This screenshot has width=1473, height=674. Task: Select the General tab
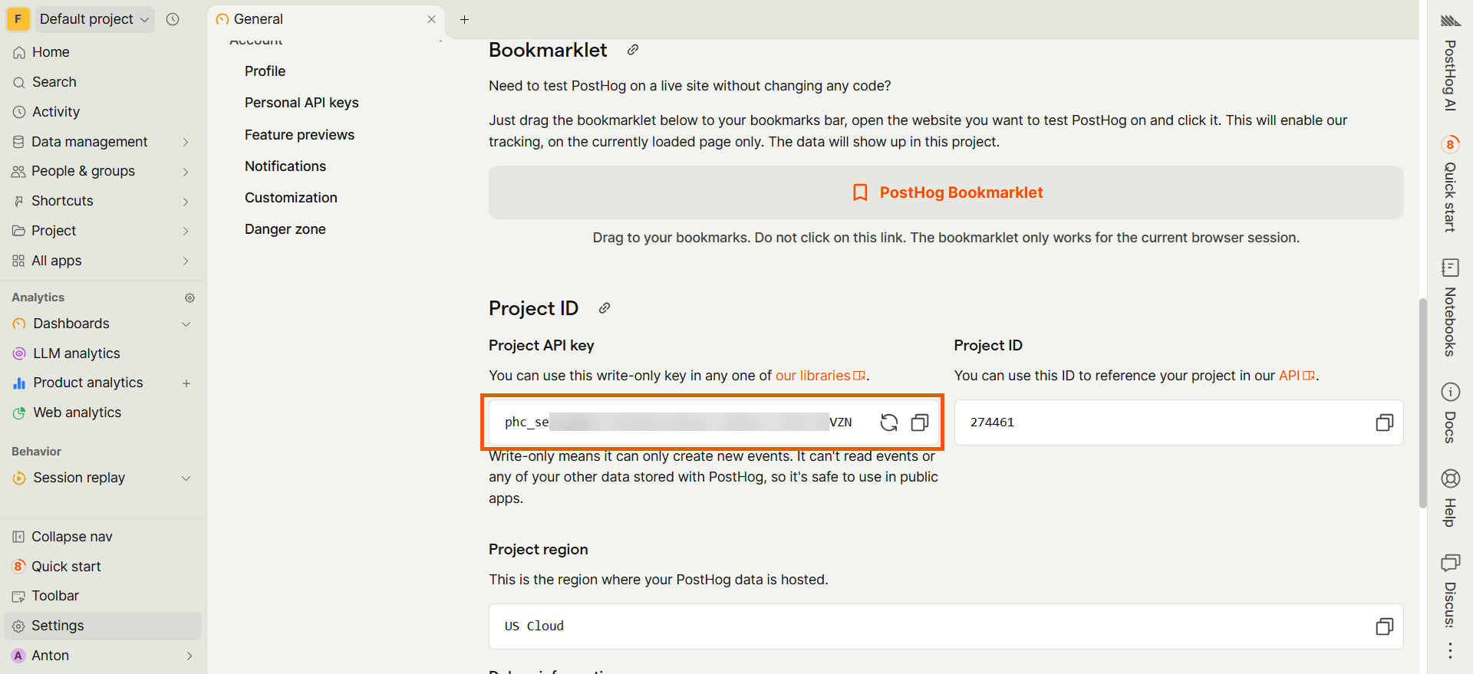328,19
